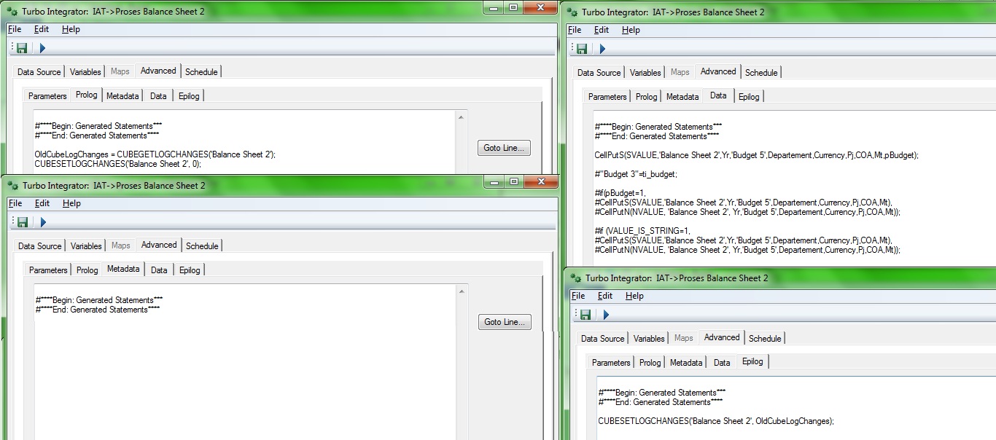996x440 pixels.
Task: Maximize the Prolog-tab Turbo Integrator window
Action: click(513, 7)
